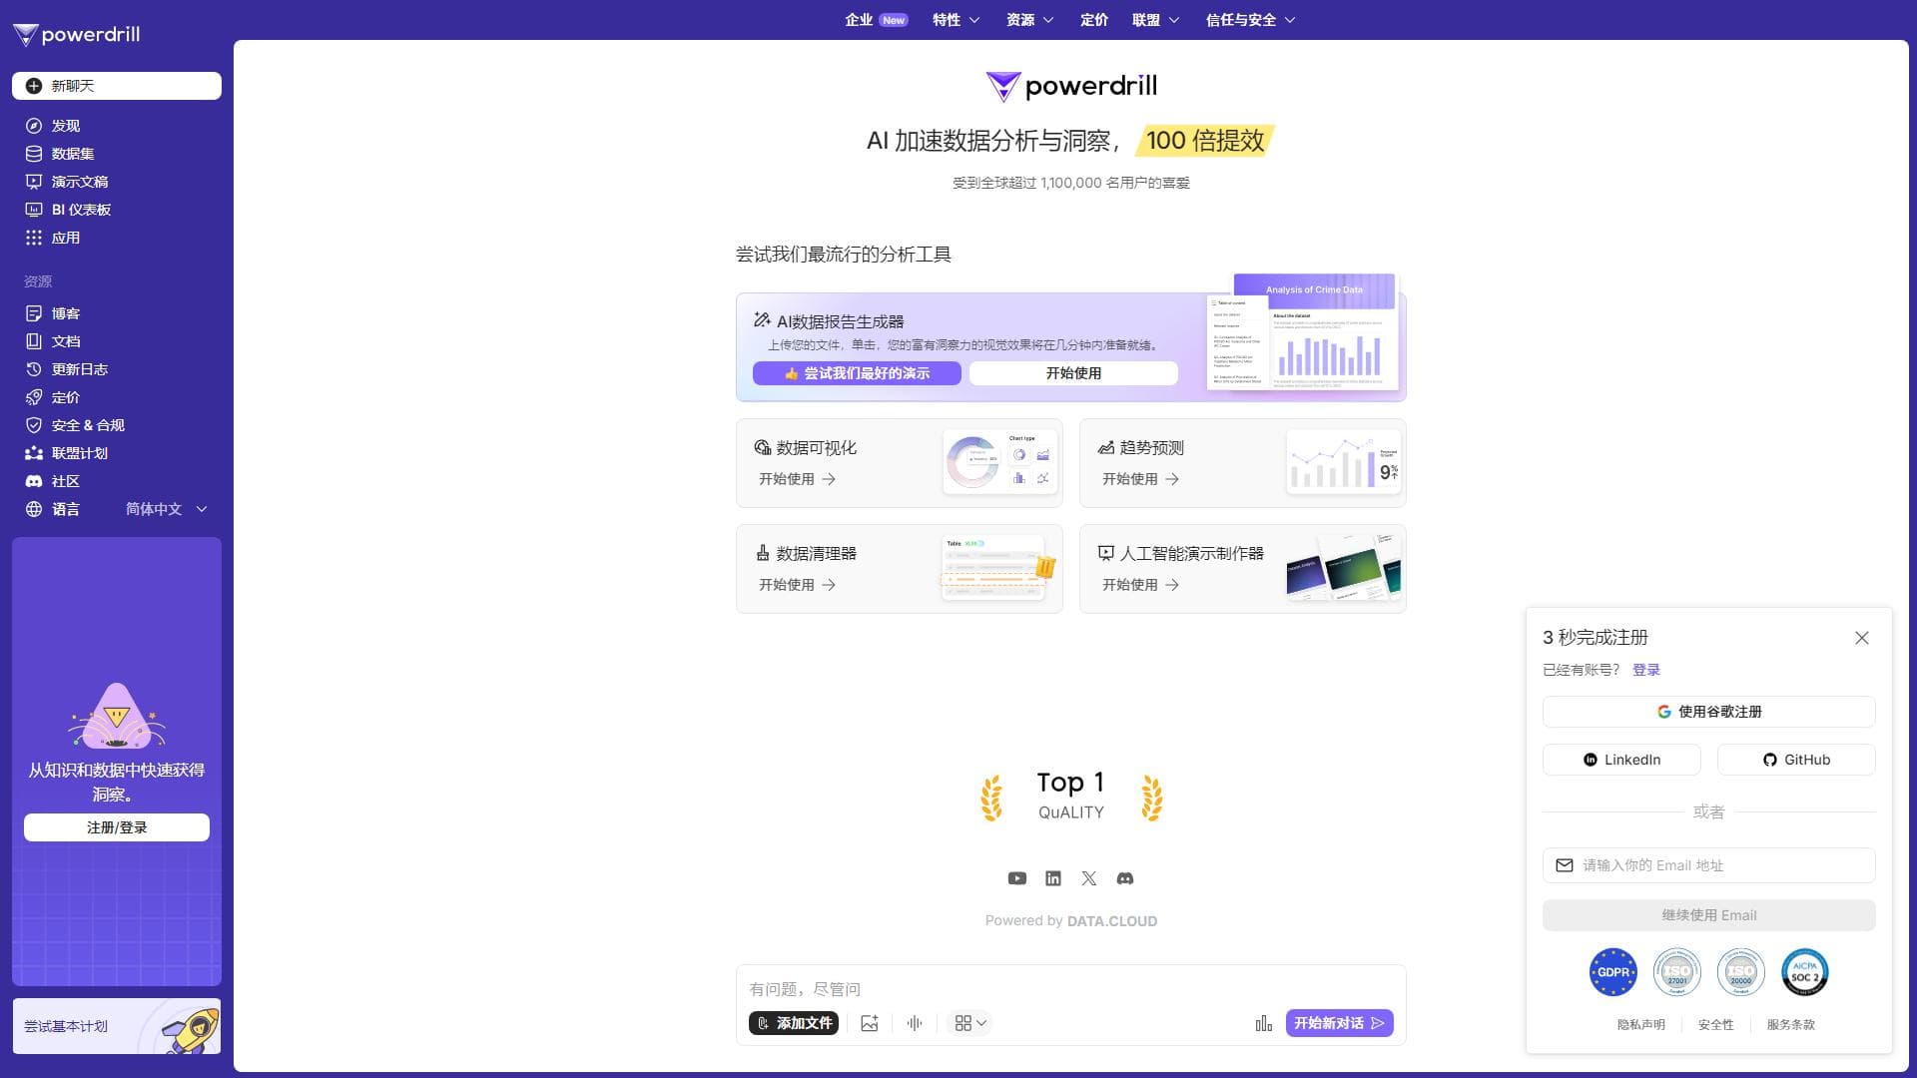Click 尝试我们最好的演示 button
This screenshot has width=1917, height=1078.
857,372
